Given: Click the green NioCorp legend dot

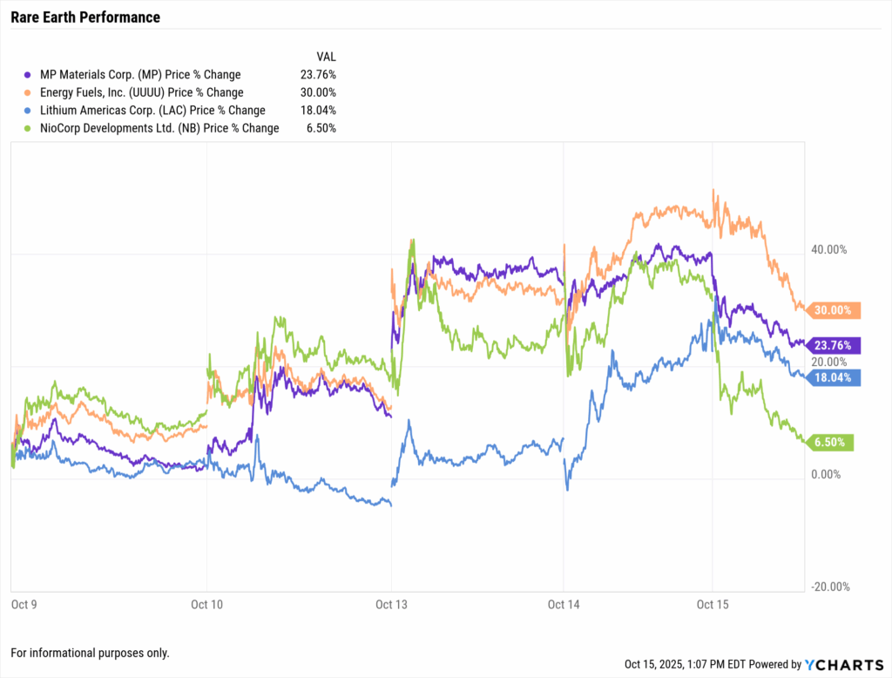Looking at the screenshot, I should 28,128.
